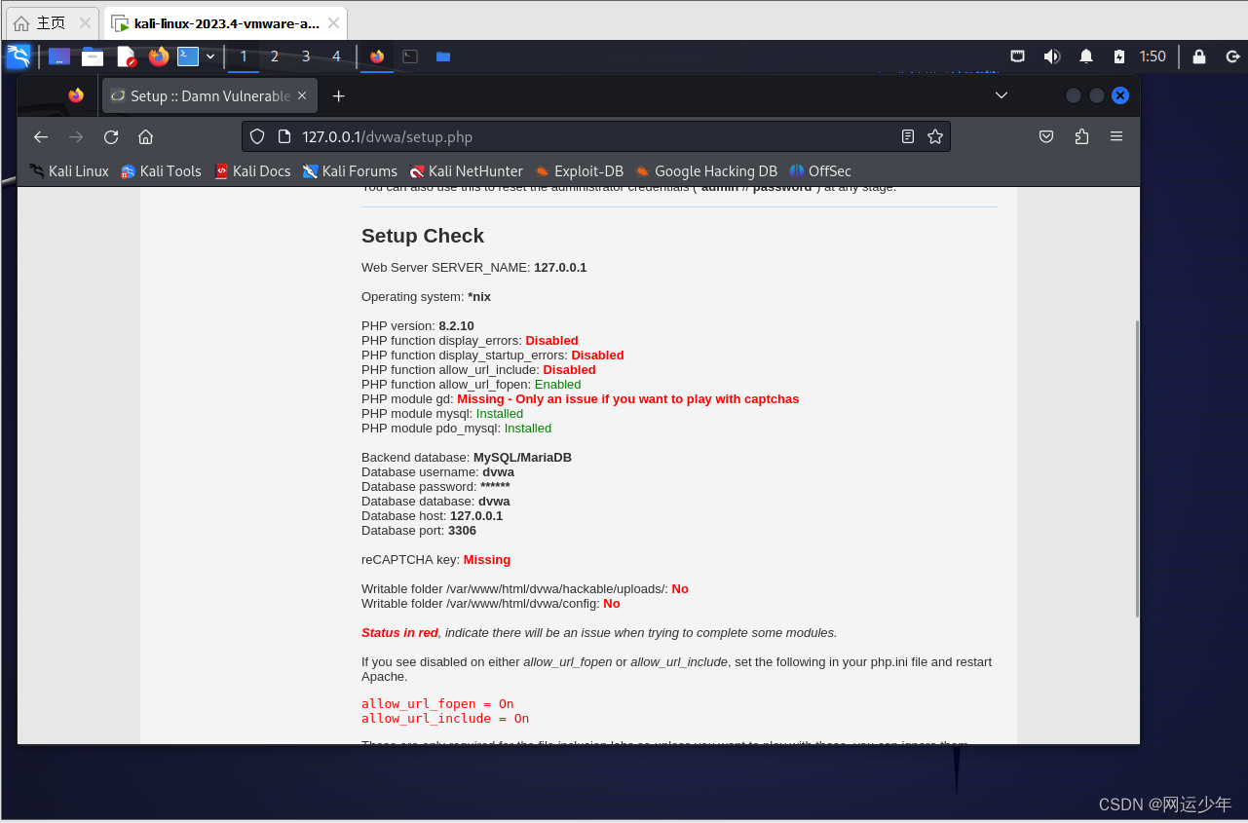This screenshot has height=823, width=1248.
Task: Focus the file manager window in the taskbar
Action: 443,56
